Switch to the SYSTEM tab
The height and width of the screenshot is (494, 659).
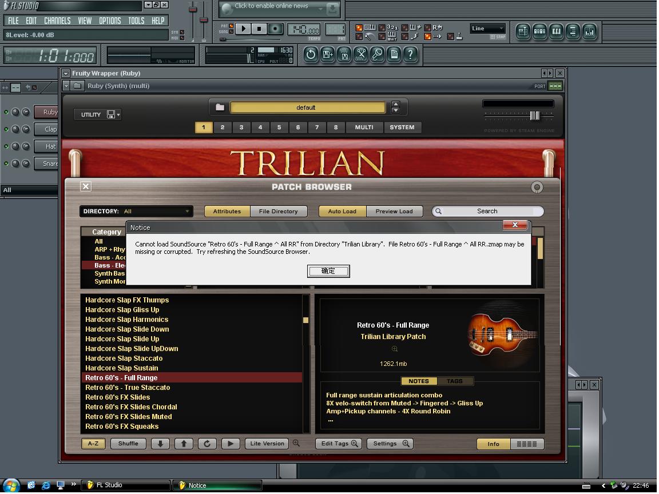coord(402,128)
